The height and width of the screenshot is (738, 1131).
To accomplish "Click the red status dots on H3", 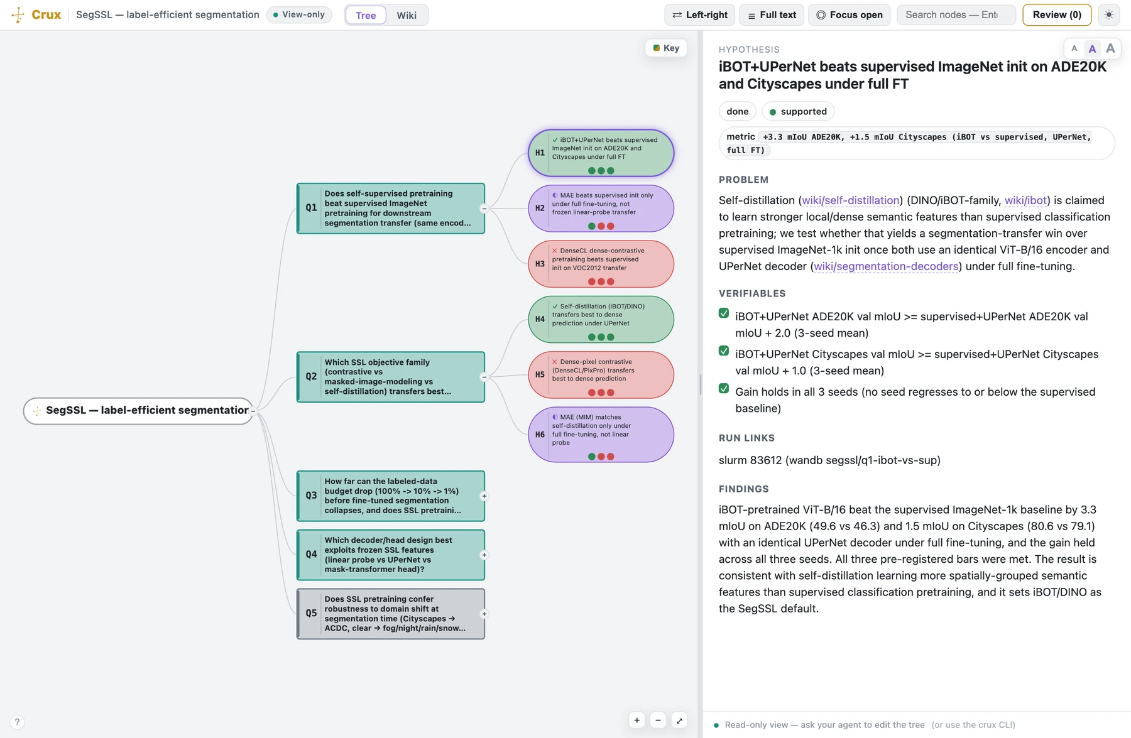I will click(x=601, y=282).
